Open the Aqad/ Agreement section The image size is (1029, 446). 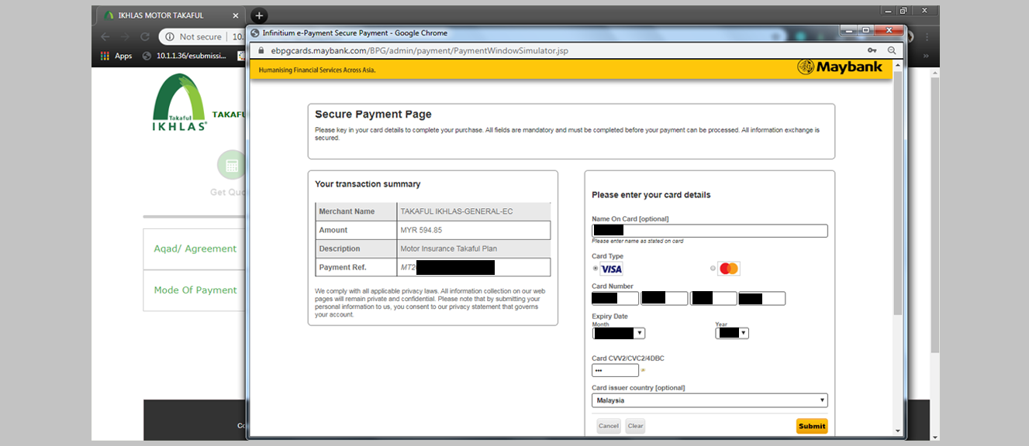(195, 249)
